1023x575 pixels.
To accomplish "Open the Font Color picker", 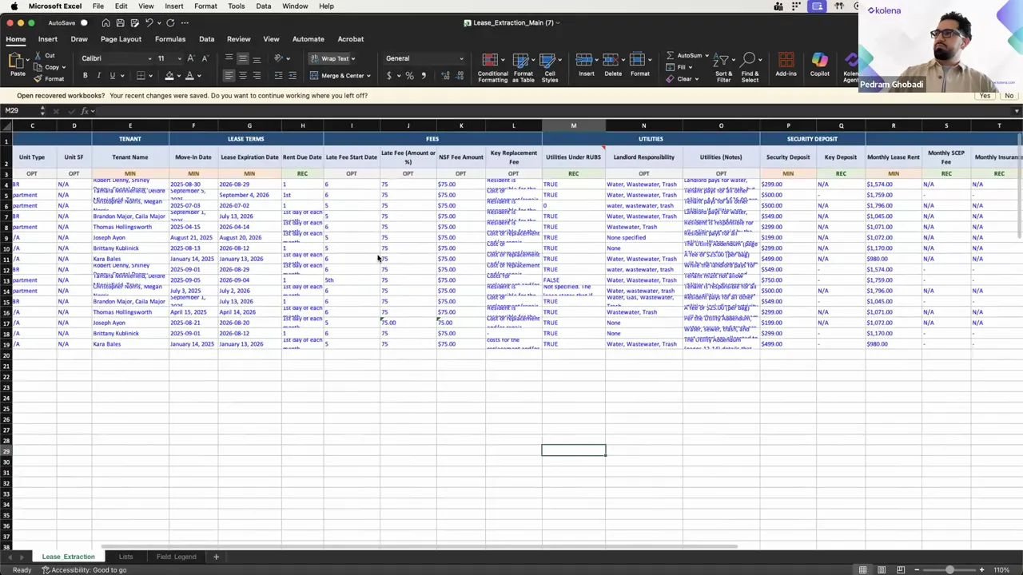I will [x=190, y=76].
